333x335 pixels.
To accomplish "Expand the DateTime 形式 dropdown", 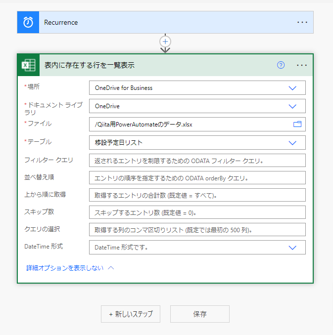I will click(292, 248).
